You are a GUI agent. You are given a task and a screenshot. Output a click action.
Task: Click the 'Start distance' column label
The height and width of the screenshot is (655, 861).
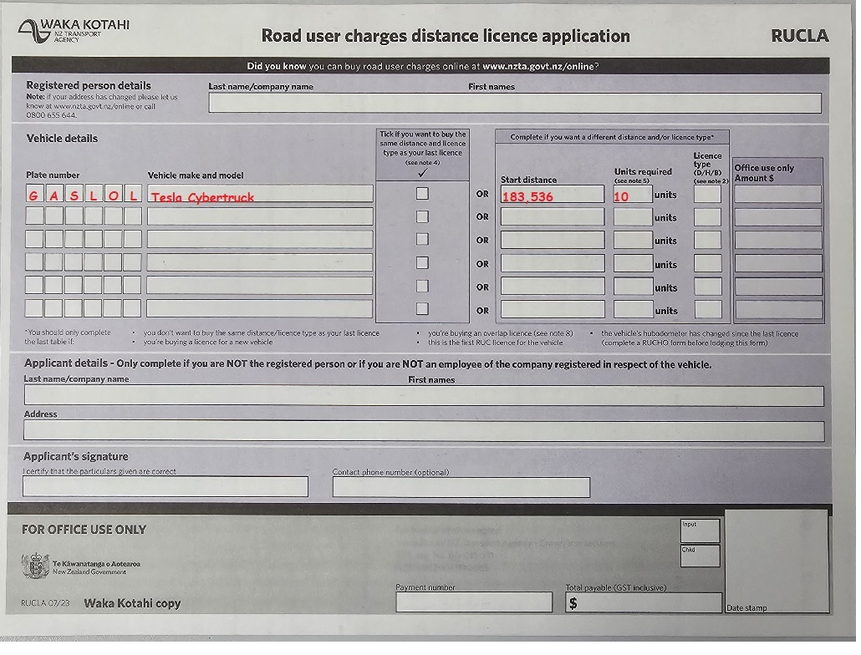tap(528, 180)
